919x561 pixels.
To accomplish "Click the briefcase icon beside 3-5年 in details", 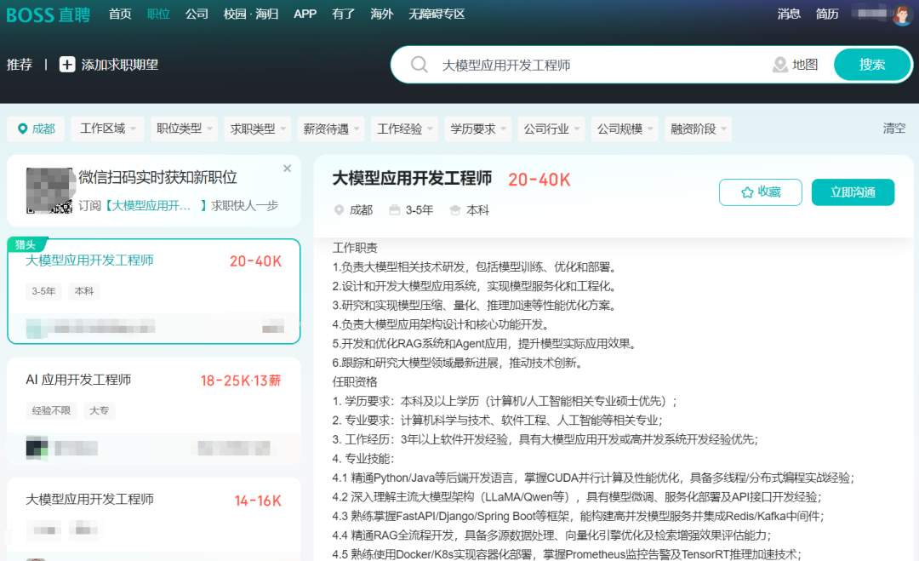I will [x=395, y=210].
